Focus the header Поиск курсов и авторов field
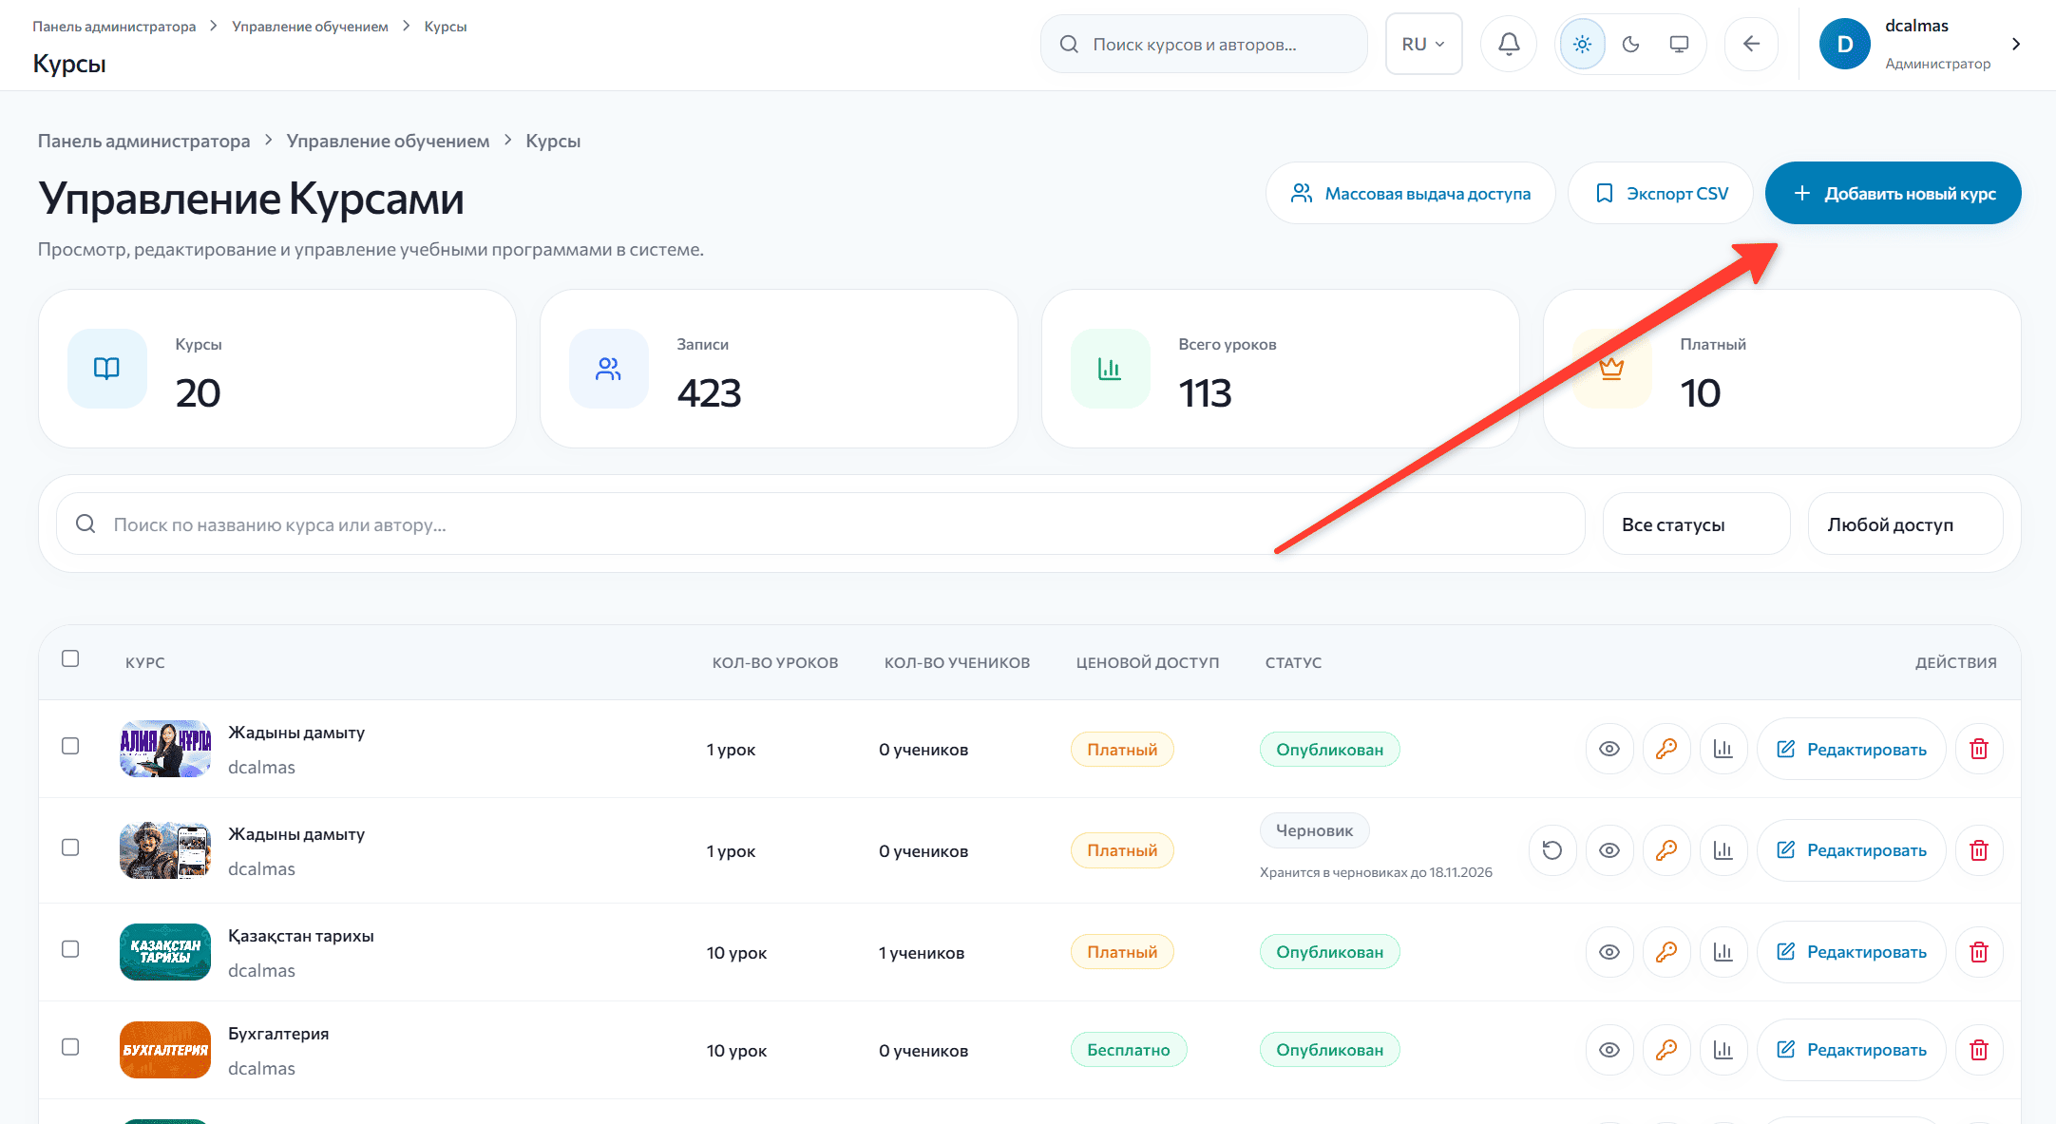 pos(1204,44)
